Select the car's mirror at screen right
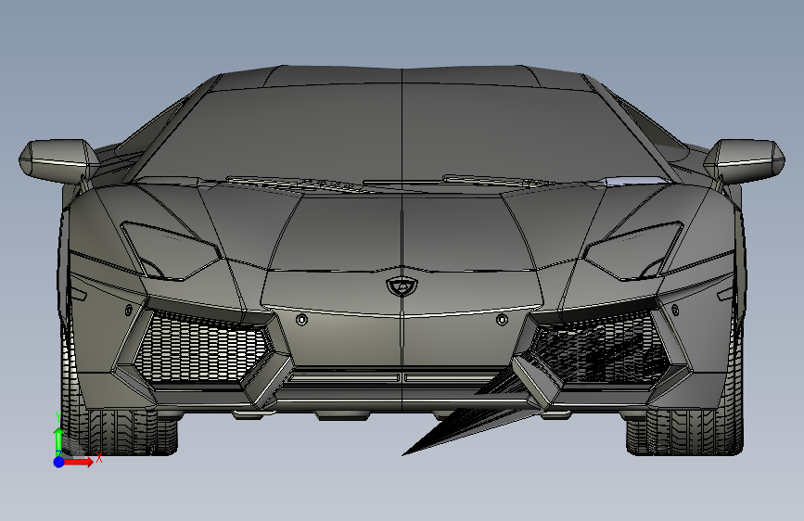This screenshot has width=804, height=521. tap(744, 160)
